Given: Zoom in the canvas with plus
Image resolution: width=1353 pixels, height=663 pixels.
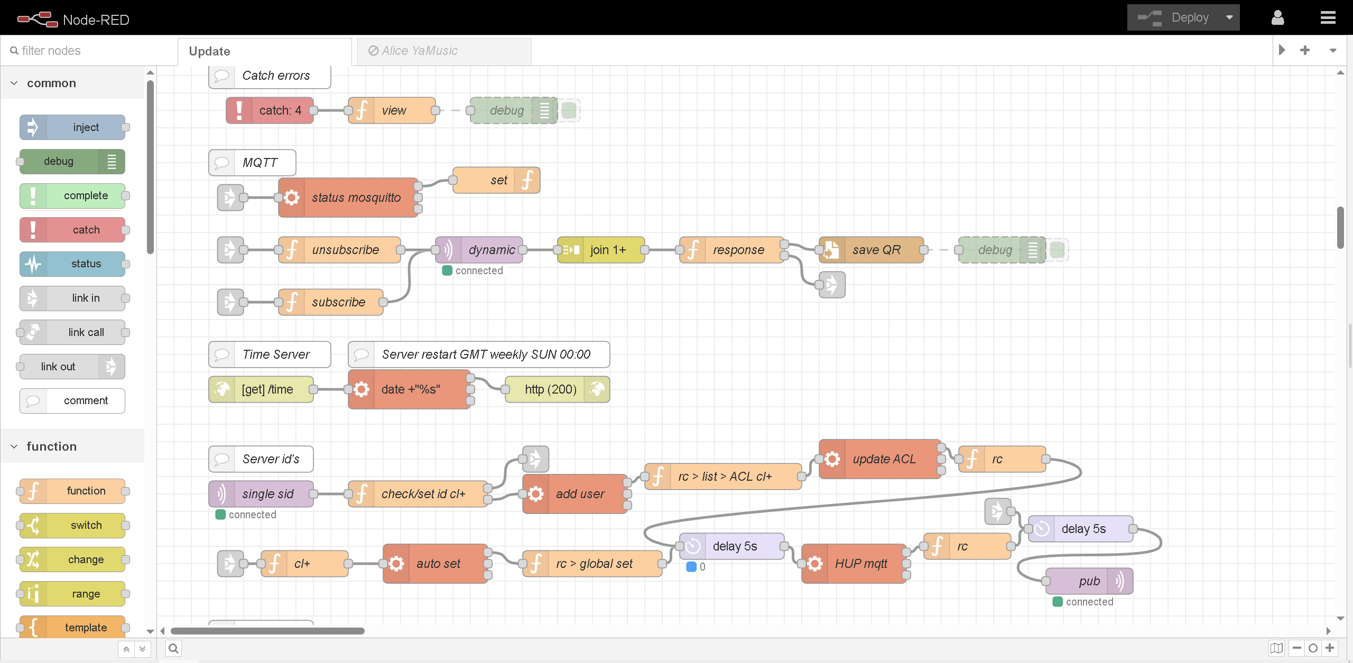Looking at the screenshot, I should pyautogui.click(x=1330, y=648).
